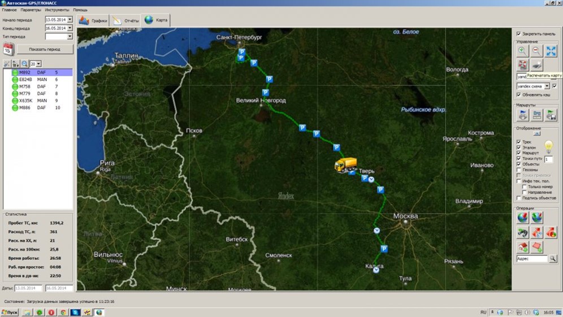Open the Пуск start button
The height and width of the screenshot is (317, 563).
click(10, 312)
